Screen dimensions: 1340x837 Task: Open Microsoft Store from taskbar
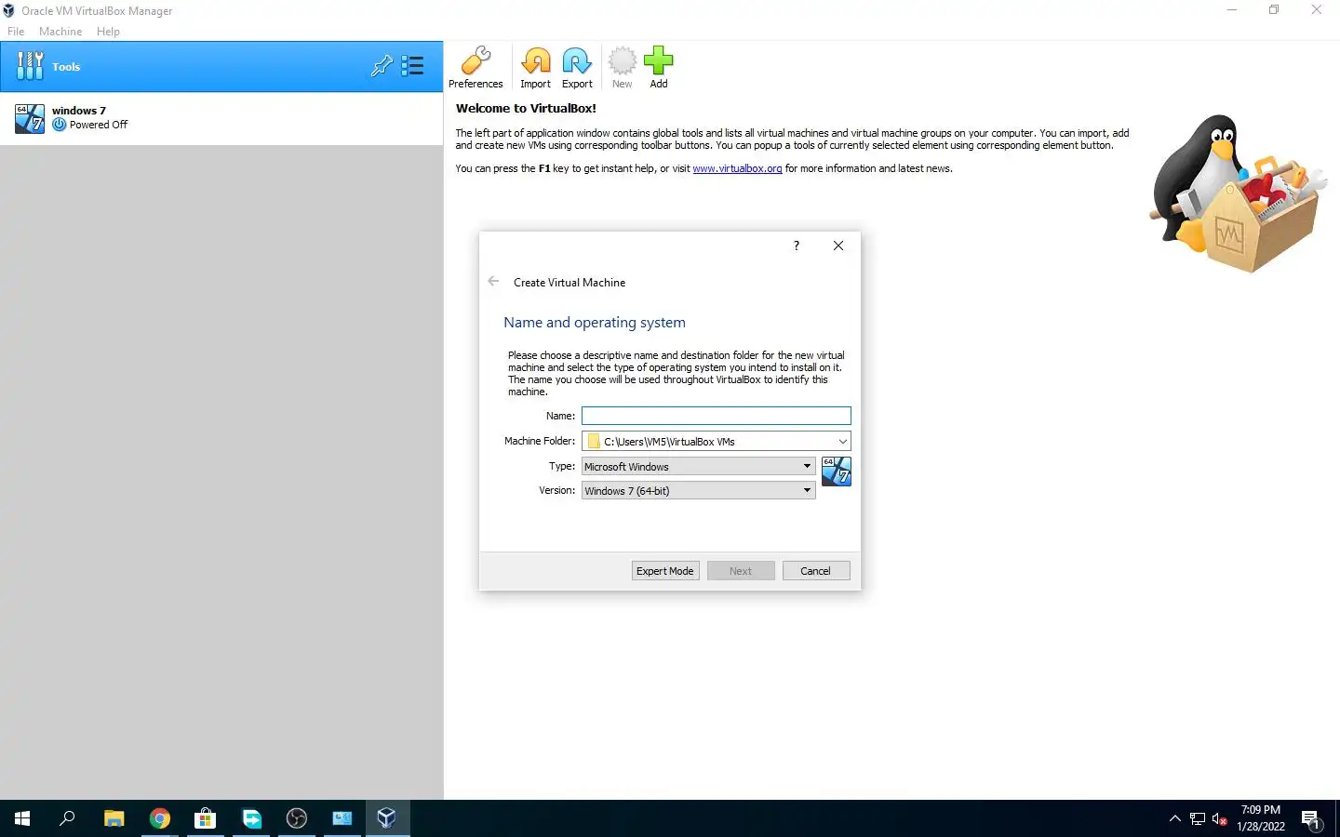205,818
